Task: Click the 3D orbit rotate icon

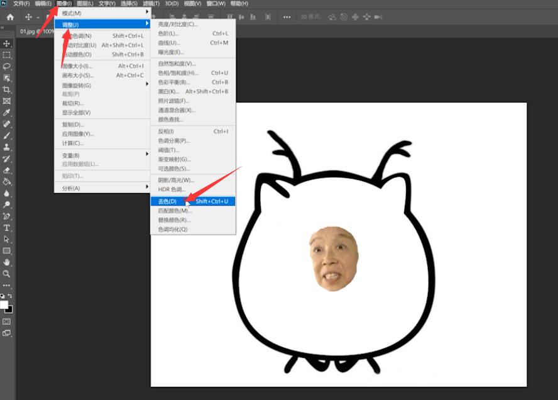Action: [x=332, y=17]
